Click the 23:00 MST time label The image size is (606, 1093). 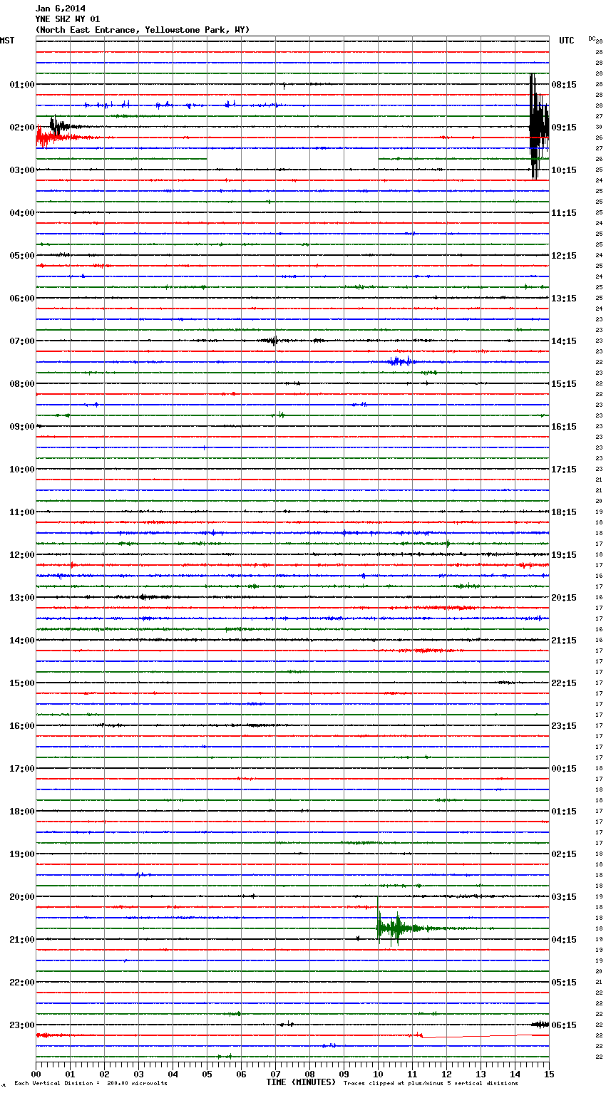pos(21,1025)
